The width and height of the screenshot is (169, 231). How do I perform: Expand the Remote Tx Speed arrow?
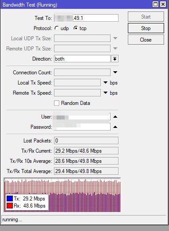105,92
